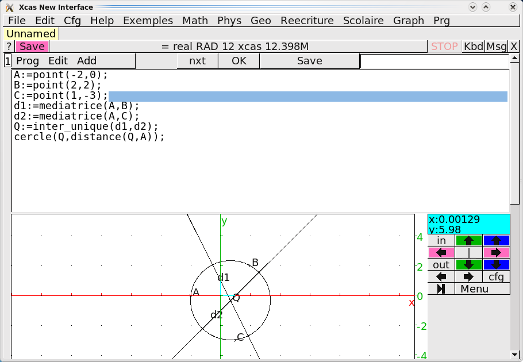This screenshot has width=523, height=362.
Task: Open the Prog dropdown menu
Action: [x=28, y=61]
